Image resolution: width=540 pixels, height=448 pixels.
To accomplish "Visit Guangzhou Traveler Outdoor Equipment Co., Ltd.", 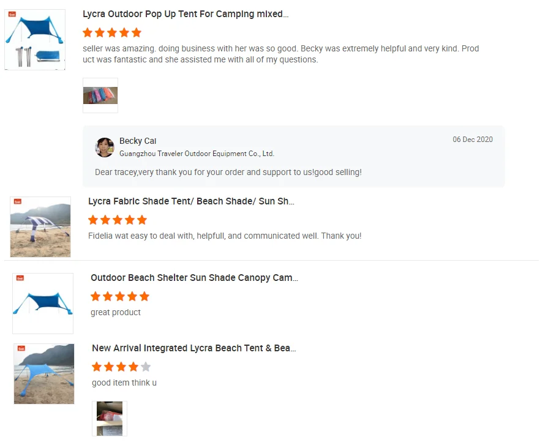I will point(197,154).
